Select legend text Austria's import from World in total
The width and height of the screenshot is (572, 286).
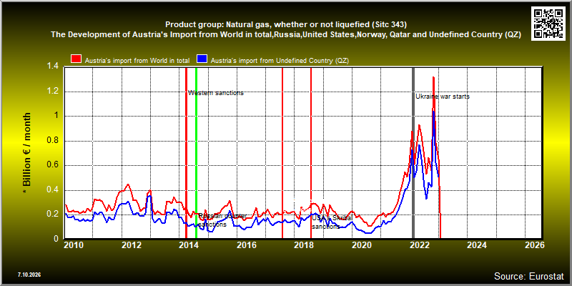pos(137,61)
